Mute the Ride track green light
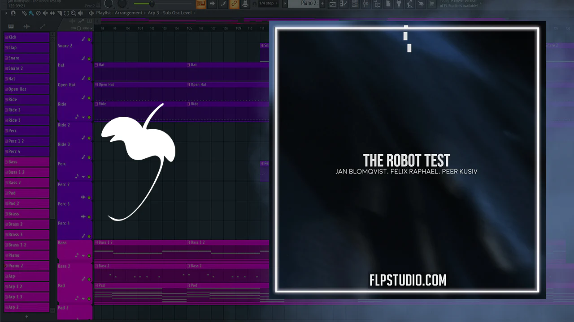 point(89,118)
